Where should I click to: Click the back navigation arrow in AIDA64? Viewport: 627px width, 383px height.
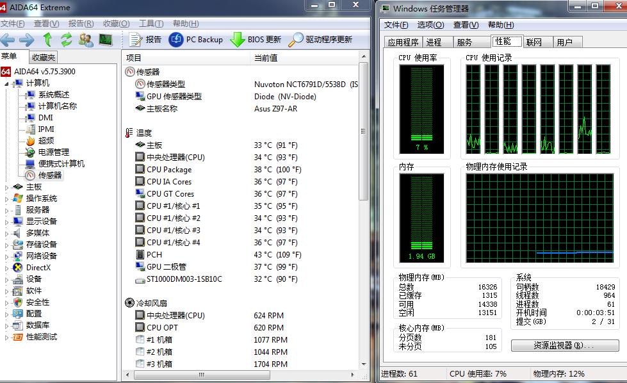(8, 39)
